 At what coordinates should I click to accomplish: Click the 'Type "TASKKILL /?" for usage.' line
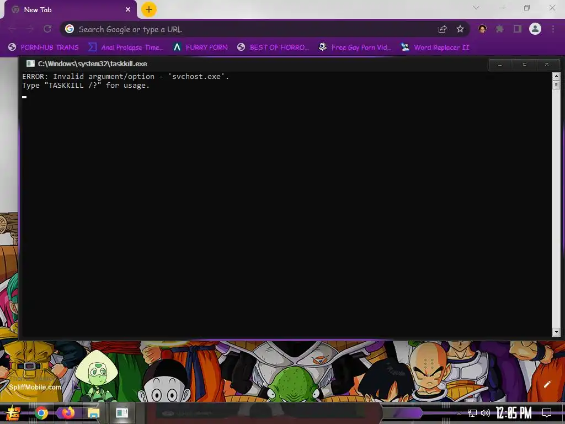(86, 86)
